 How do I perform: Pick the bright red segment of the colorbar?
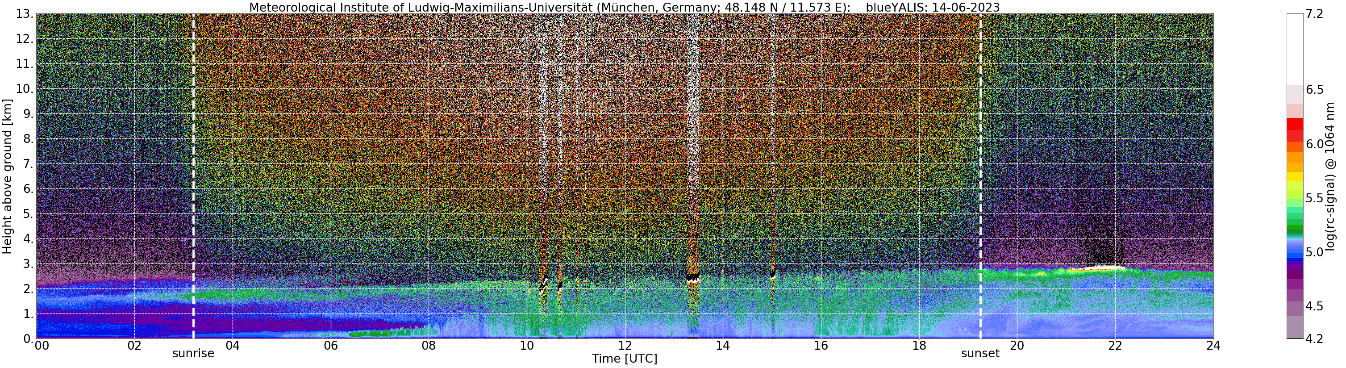click(1294, 124)
